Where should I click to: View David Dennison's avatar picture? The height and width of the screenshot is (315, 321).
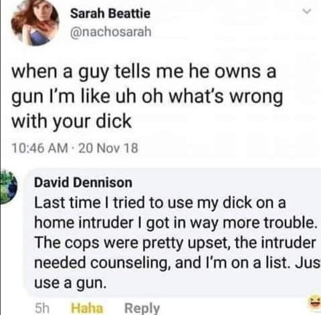point(9,187)
